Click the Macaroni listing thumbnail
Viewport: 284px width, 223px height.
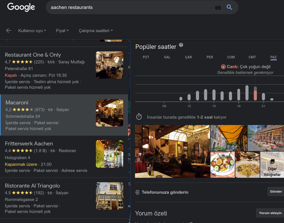110,113
